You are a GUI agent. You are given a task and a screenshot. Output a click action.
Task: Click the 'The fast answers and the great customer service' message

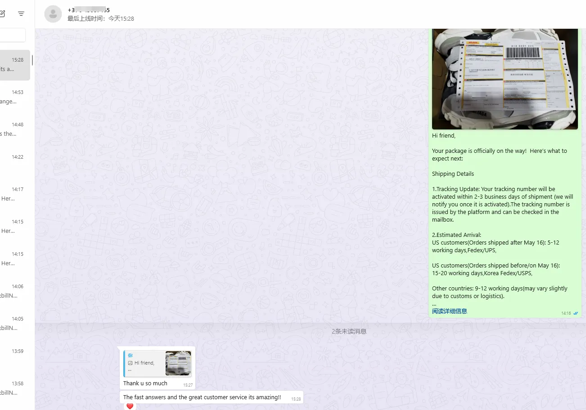tap(202, 397)
